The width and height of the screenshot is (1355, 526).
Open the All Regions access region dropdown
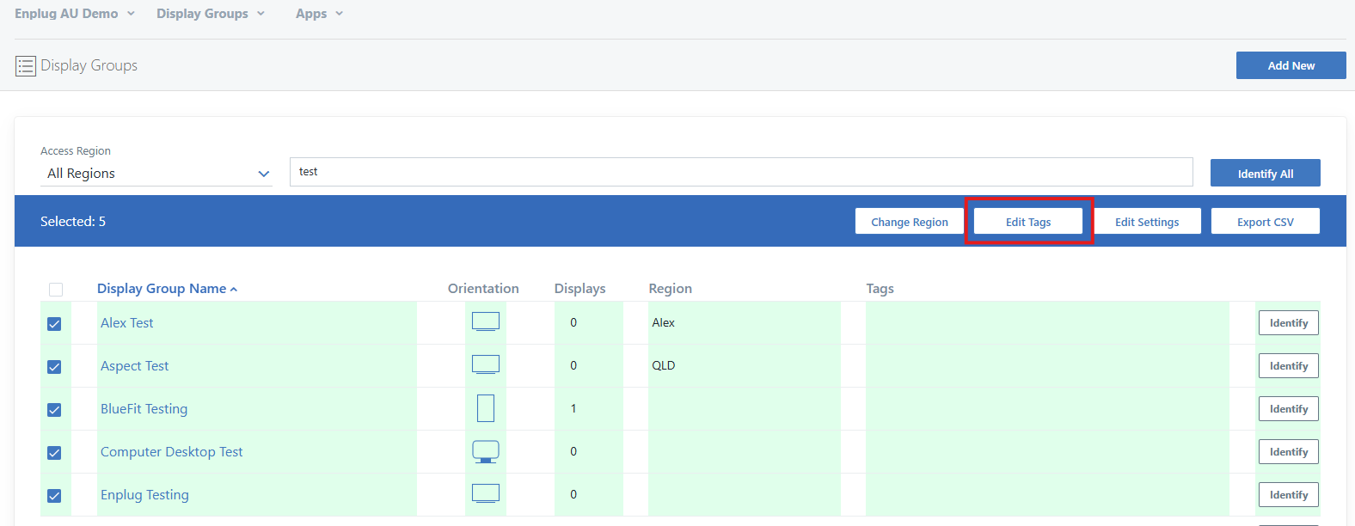coord(156,174)
